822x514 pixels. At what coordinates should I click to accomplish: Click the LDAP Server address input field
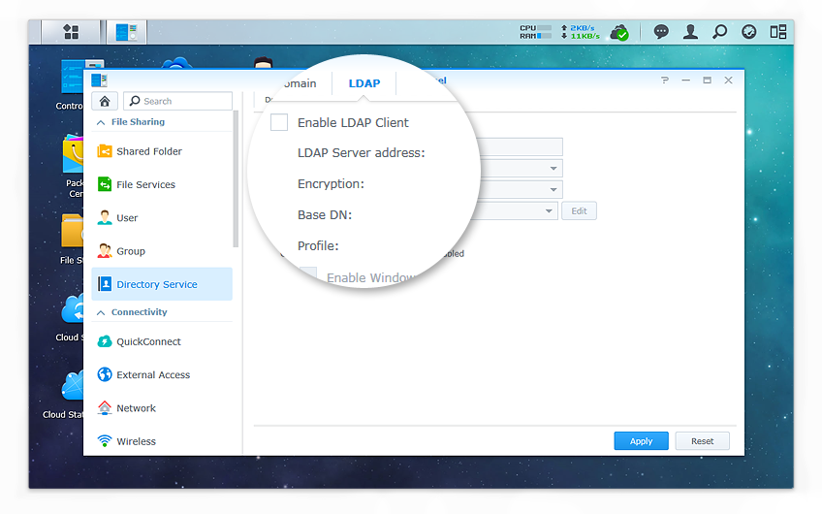520,146
